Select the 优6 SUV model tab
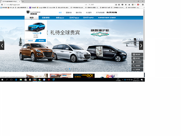The width and height of the screenshot is (181, 136). (x=60, y=18)
